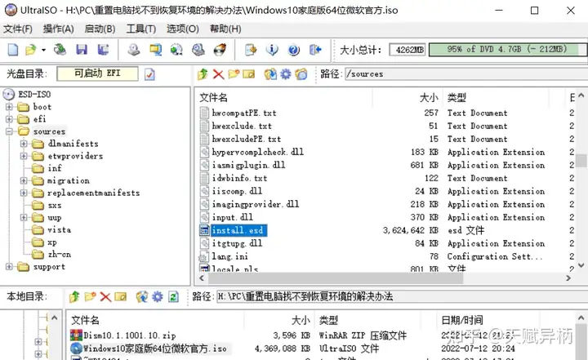Click the extract icon in the disc panel
This screenshot has width=588, height=360.
[270, 73]
